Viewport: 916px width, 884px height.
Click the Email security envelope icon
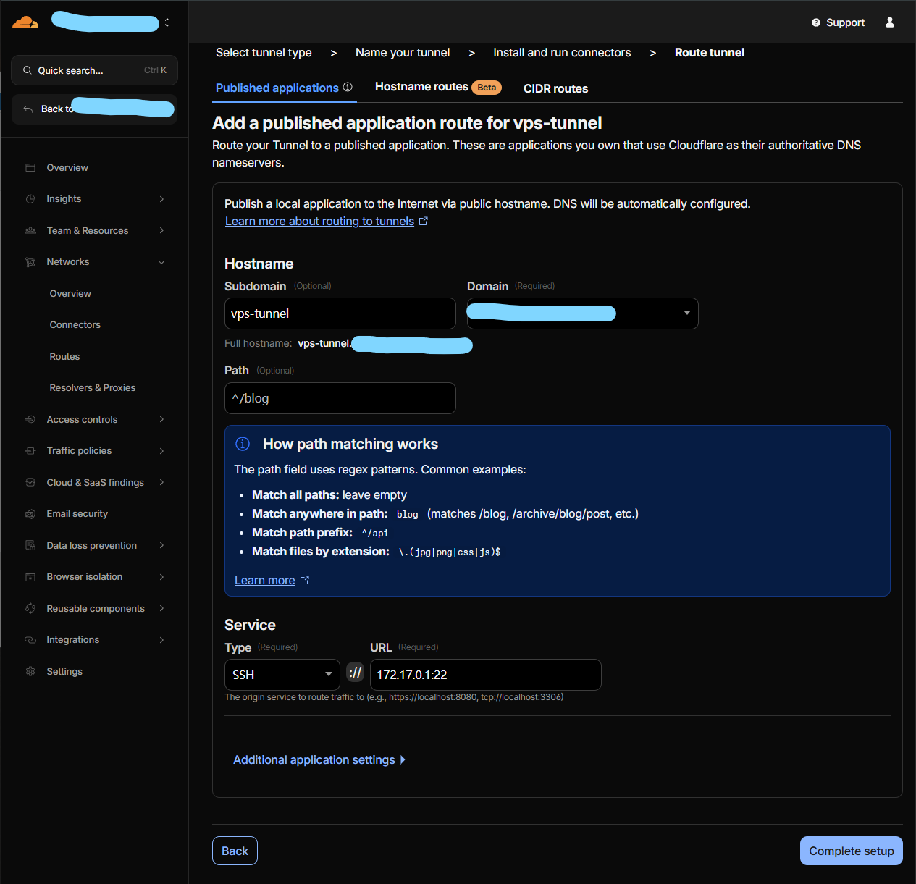30,514
